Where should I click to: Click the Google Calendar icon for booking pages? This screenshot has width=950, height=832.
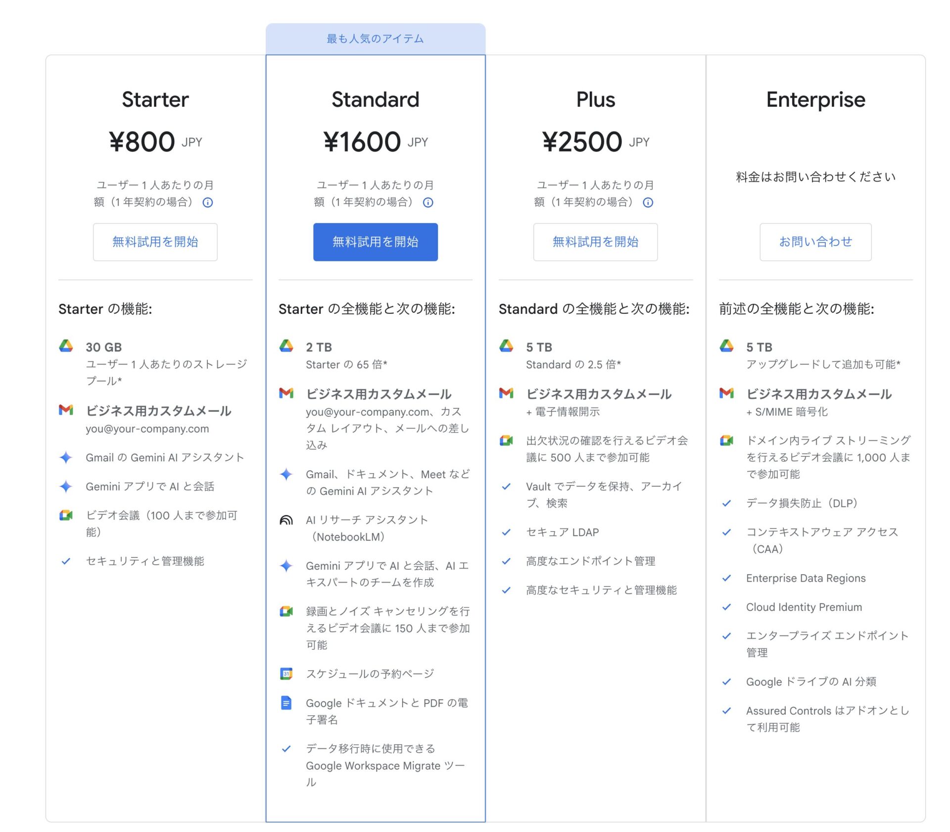point(286,674)
